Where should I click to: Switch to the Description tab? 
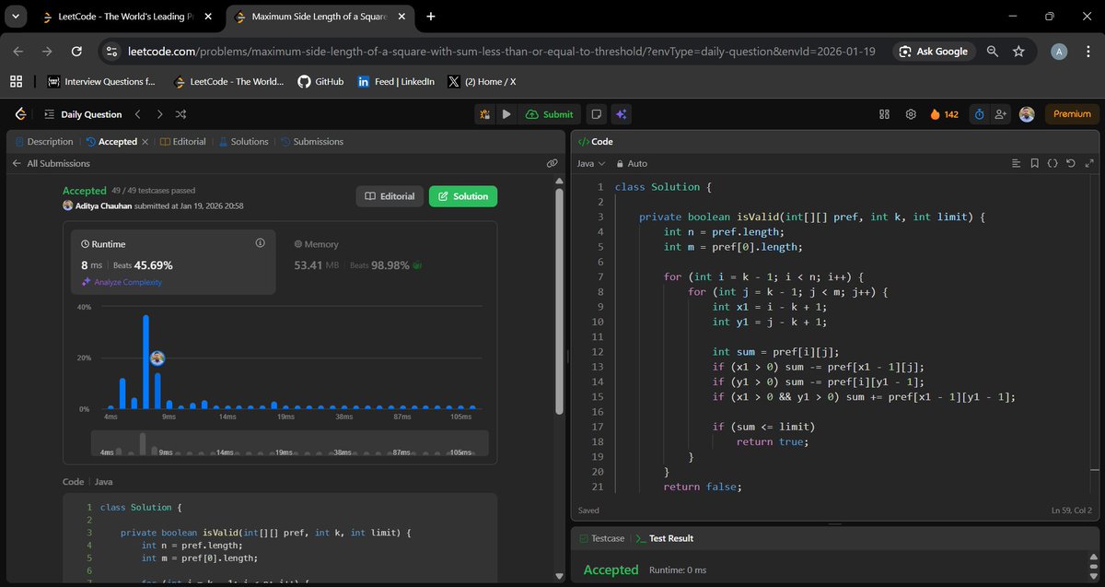[x=43, y=141]
